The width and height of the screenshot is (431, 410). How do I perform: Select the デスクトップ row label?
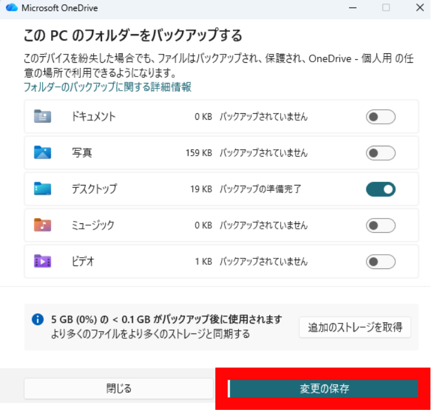click(x=94, y=189)
